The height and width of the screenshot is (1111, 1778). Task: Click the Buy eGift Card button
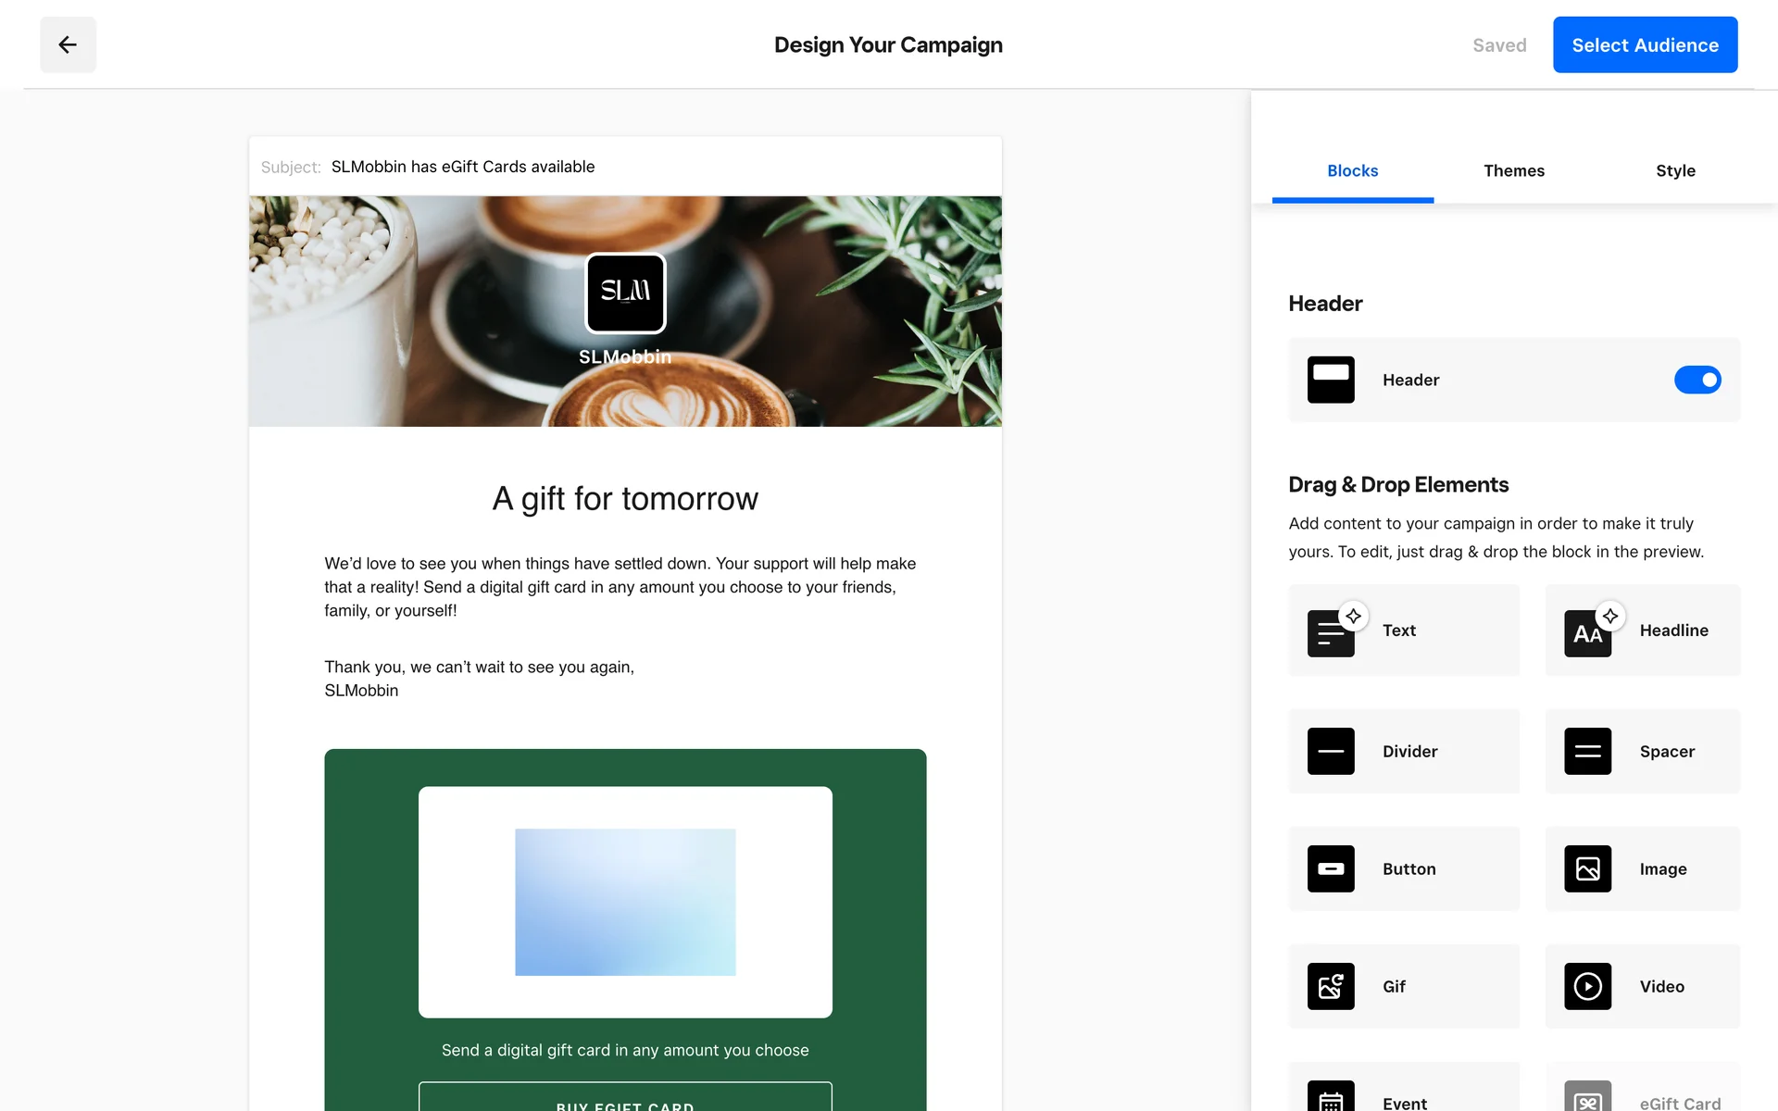(x=625, y=1099)
